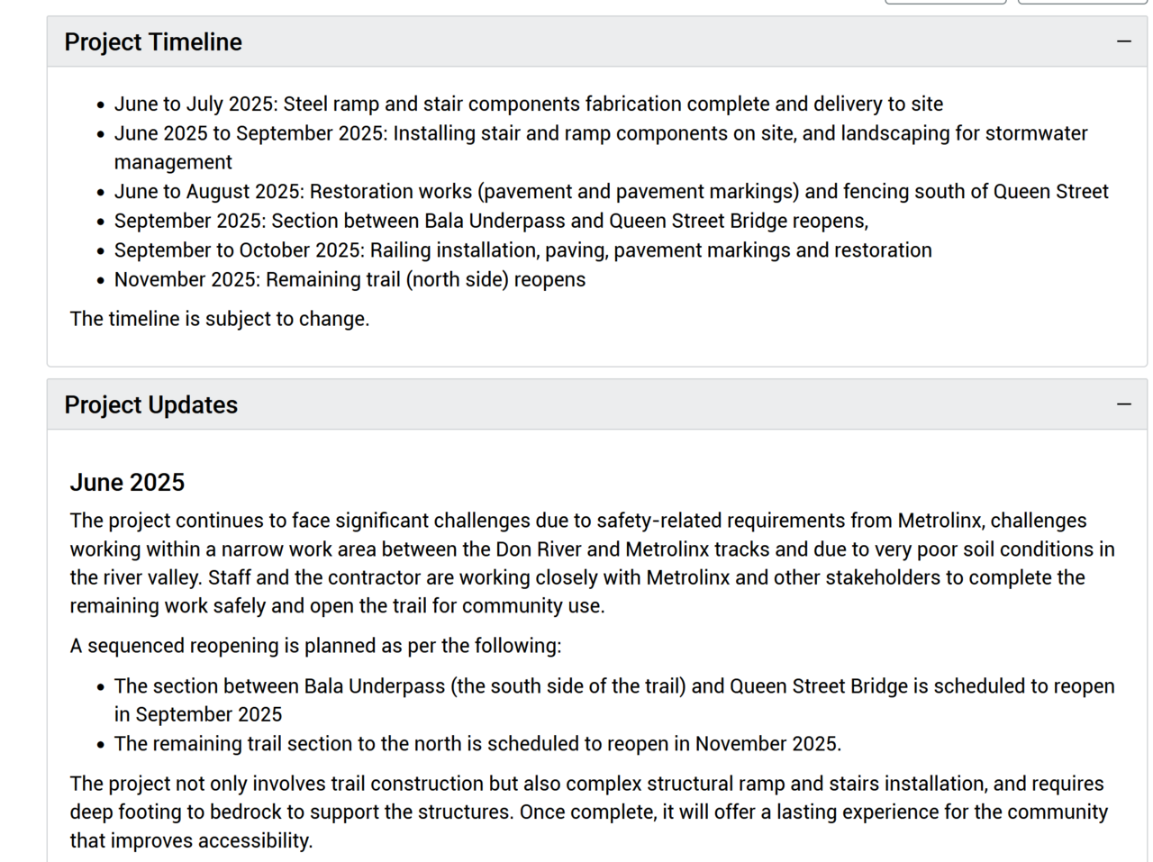Click the restoration works and fencing item

tap(611, 192)
